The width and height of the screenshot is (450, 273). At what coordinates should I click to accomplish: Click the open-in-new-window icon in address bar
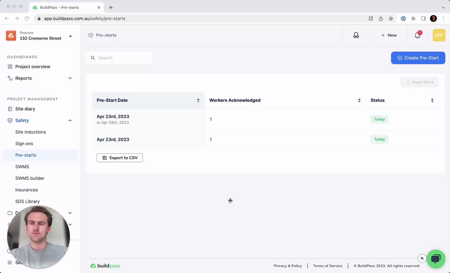(x=371, y=19)
